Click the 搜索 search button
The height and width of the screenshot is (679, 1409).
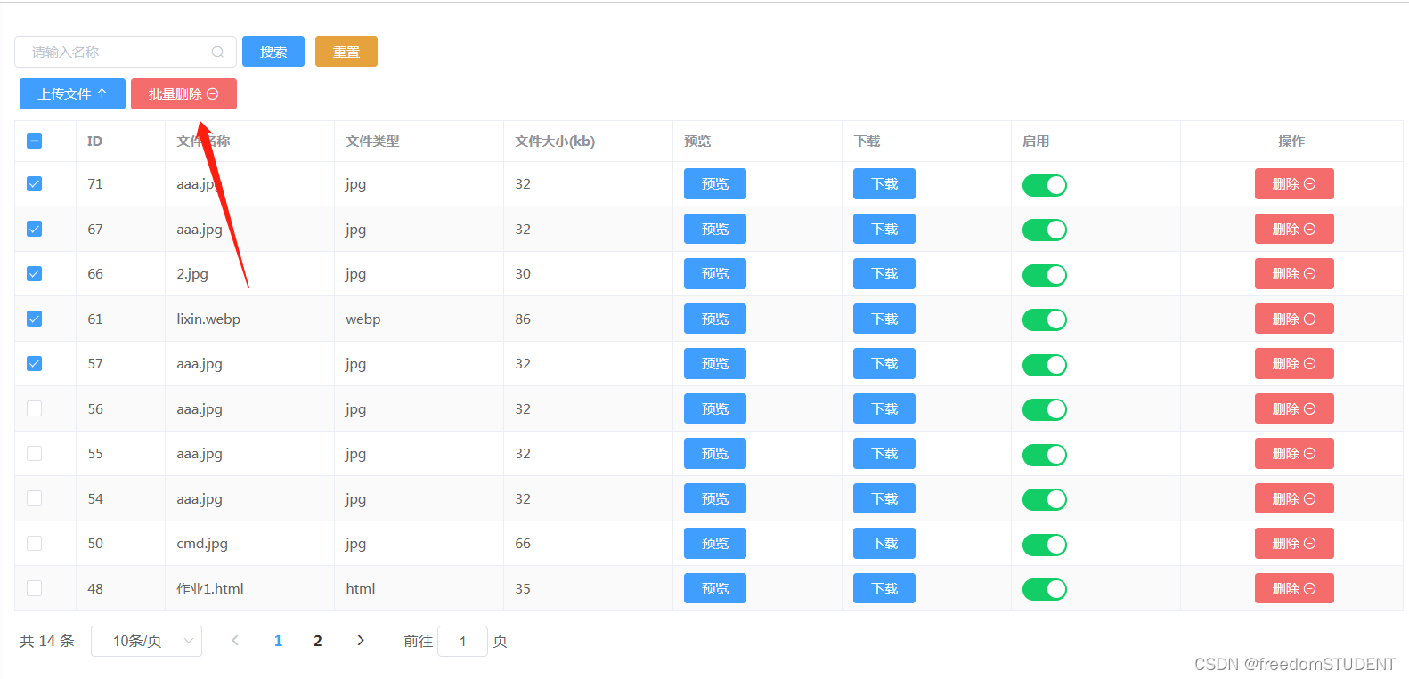(x=273, y=52)
